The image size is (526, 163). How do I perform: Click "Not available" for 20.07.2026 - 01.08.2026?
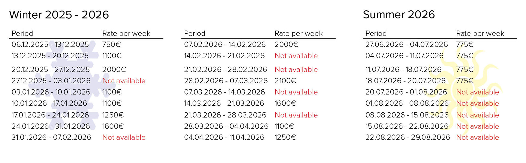coord(478,92)
